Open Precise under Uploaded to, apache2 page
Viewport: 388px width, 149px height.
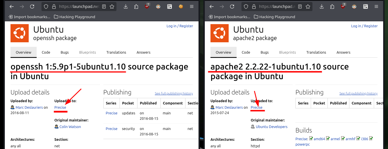(x=256, y=108)
